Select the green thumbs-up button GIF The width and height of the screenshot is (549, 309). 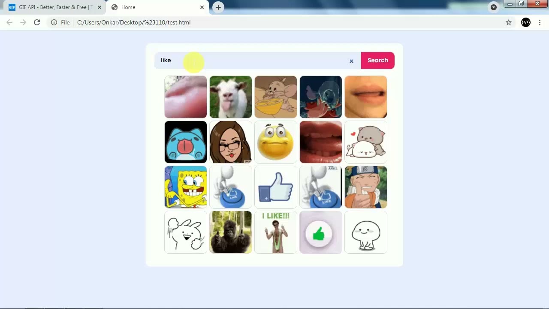[x=321, y=232]
